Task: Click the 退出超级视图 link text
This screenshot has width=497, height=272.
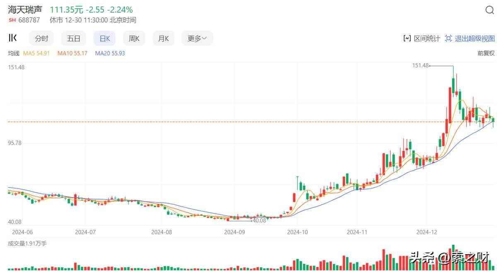Action: point(475,38)
